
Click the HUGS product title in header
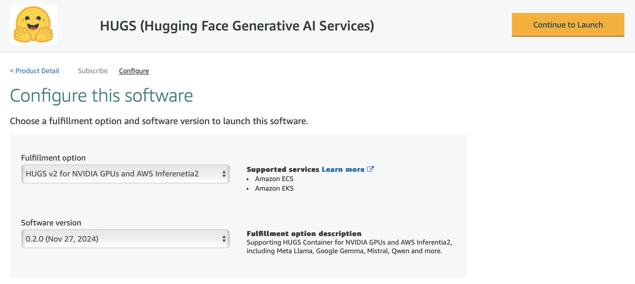pos(237,26)
